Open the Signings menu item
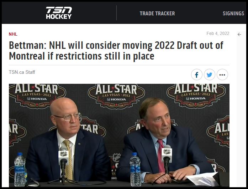The image size is (248, 189). [x=233, y=14]
